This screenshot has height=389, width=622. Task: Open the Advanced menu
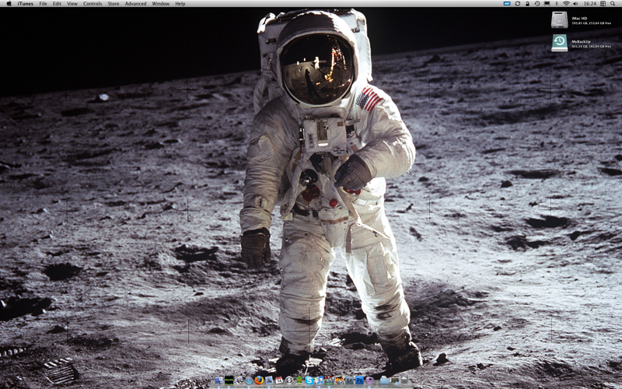click(x=135, y=4)
